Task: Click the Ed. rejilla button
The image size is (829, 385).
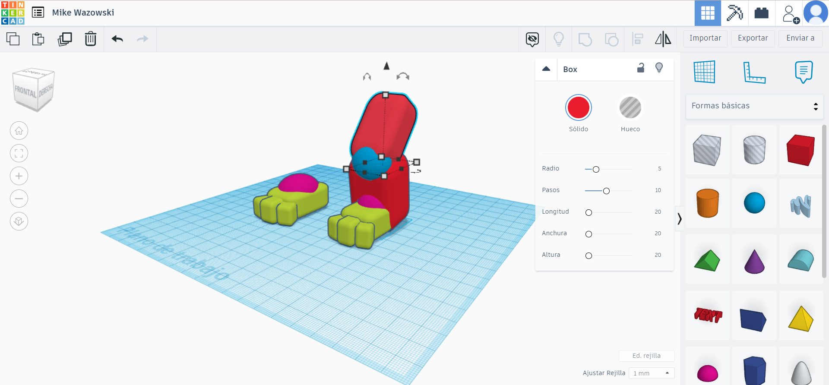Action: pos(646,356)
